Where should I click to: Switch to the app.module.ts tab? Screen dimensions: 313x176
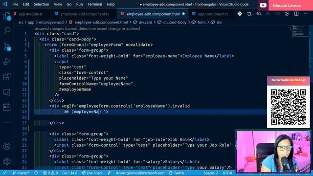click(30, 14)
